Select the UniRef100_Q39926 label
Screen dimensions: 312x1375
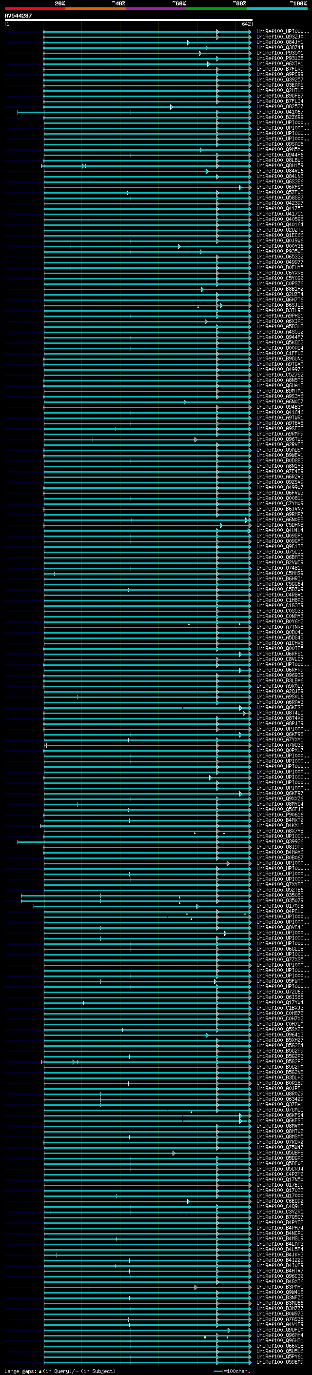coord(280,842)
